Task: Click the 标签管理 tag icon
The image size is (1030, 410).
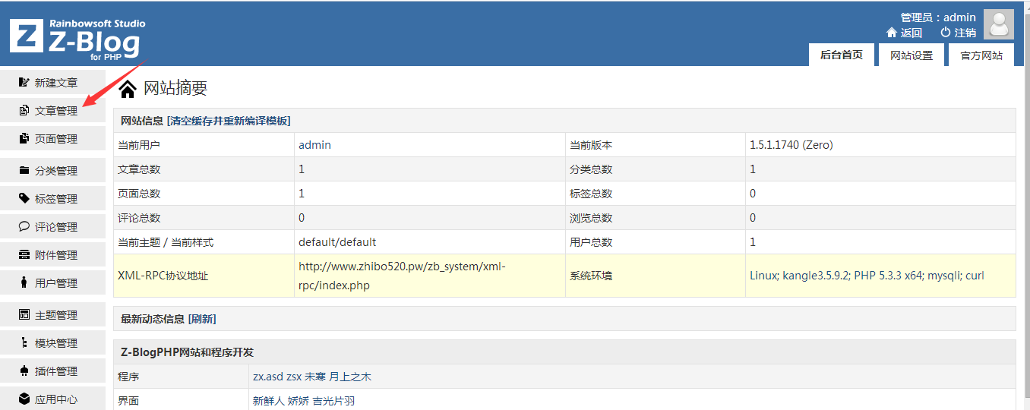Action: [x=24, y=199]
